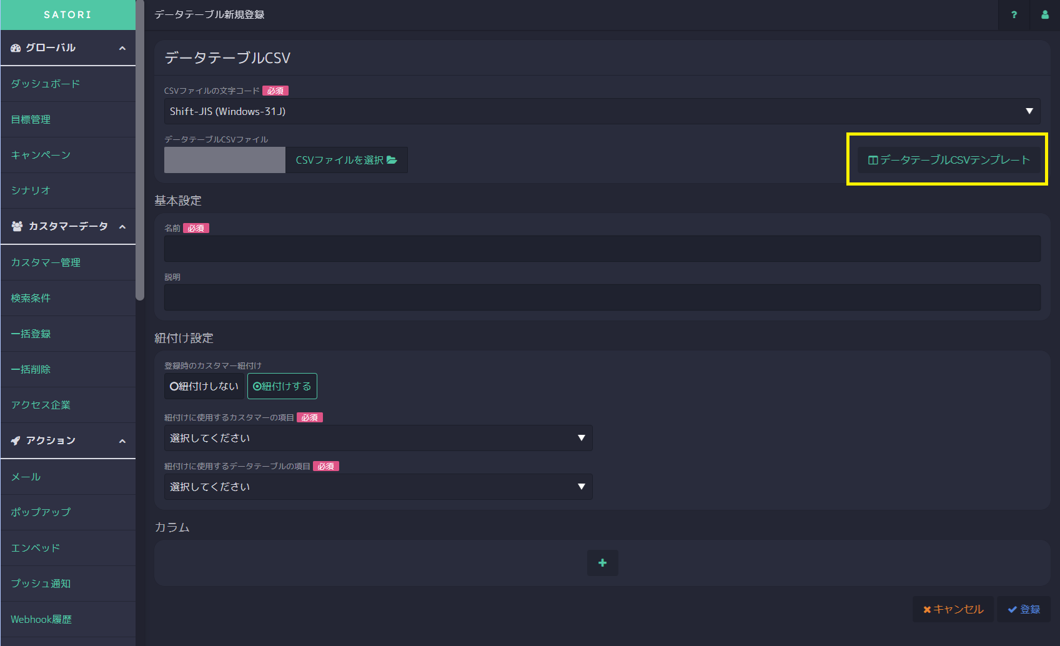
Task: Click the 登録 submit button
Action: pyautogui.click(x=1024, y=609)
